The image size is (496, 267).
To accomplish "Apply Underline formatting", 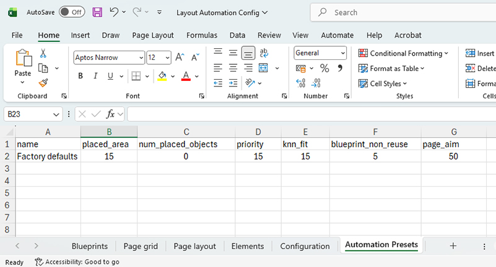I will tap(110, 76).
